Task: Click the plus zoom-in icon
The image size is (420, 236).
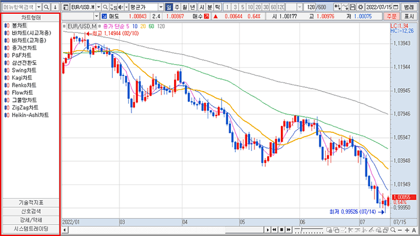Action: click(407, 230)
